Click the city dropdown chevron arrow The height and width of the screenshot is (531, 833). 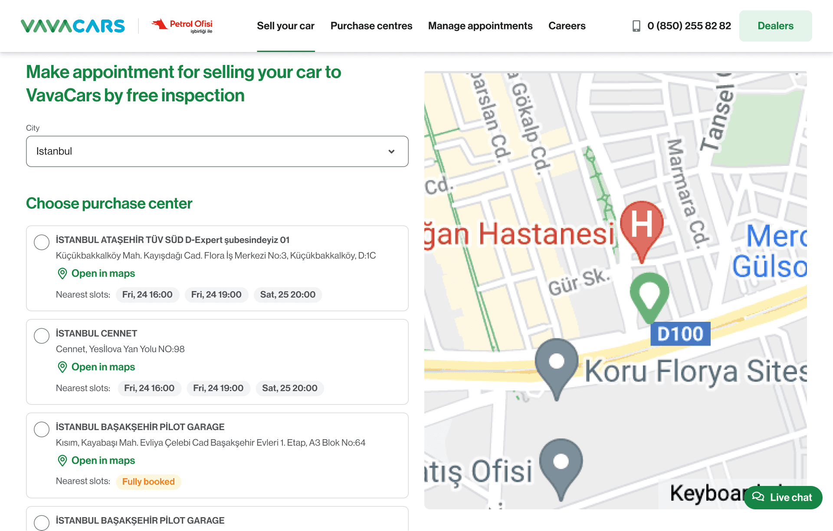(391, 152)
